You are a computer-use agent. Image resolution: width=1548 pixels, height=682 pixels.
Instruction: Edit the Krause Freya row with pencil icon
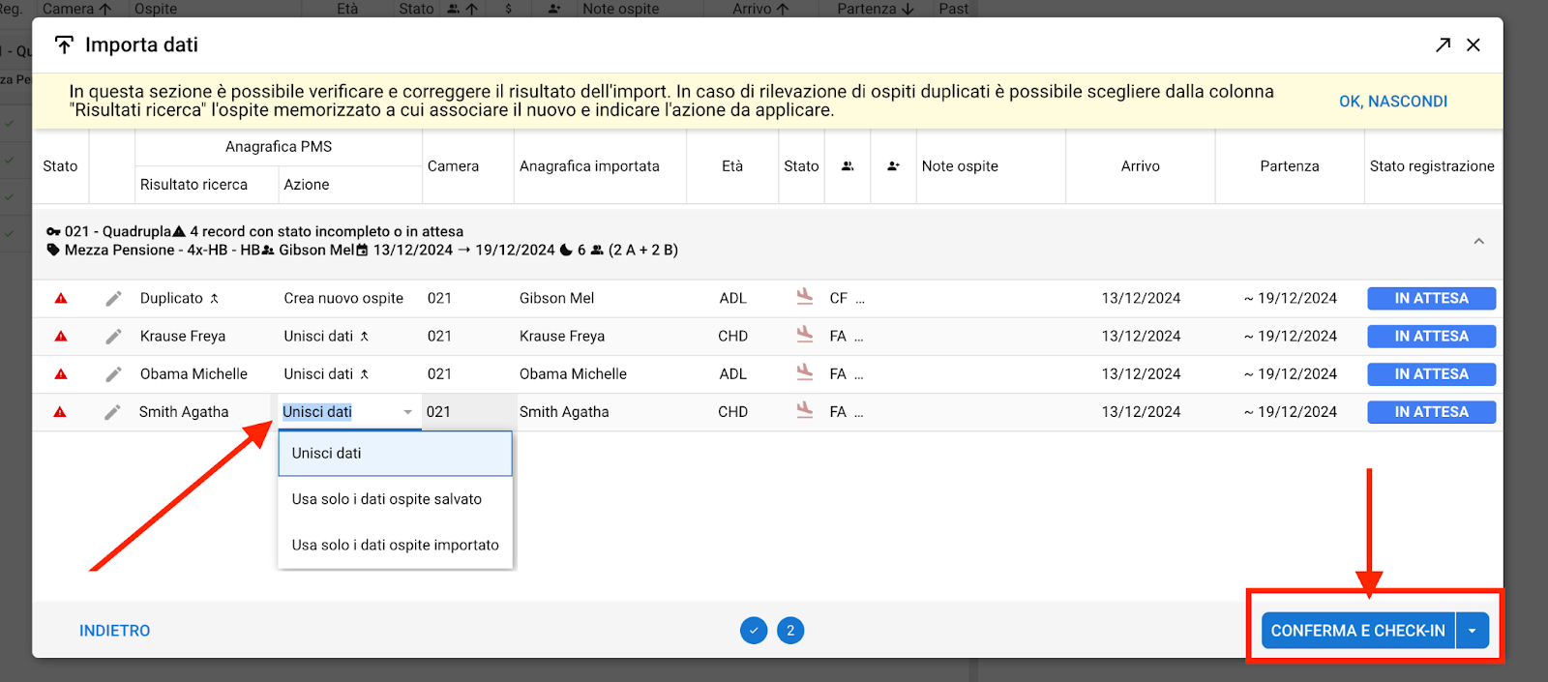[x=113, y=337]
